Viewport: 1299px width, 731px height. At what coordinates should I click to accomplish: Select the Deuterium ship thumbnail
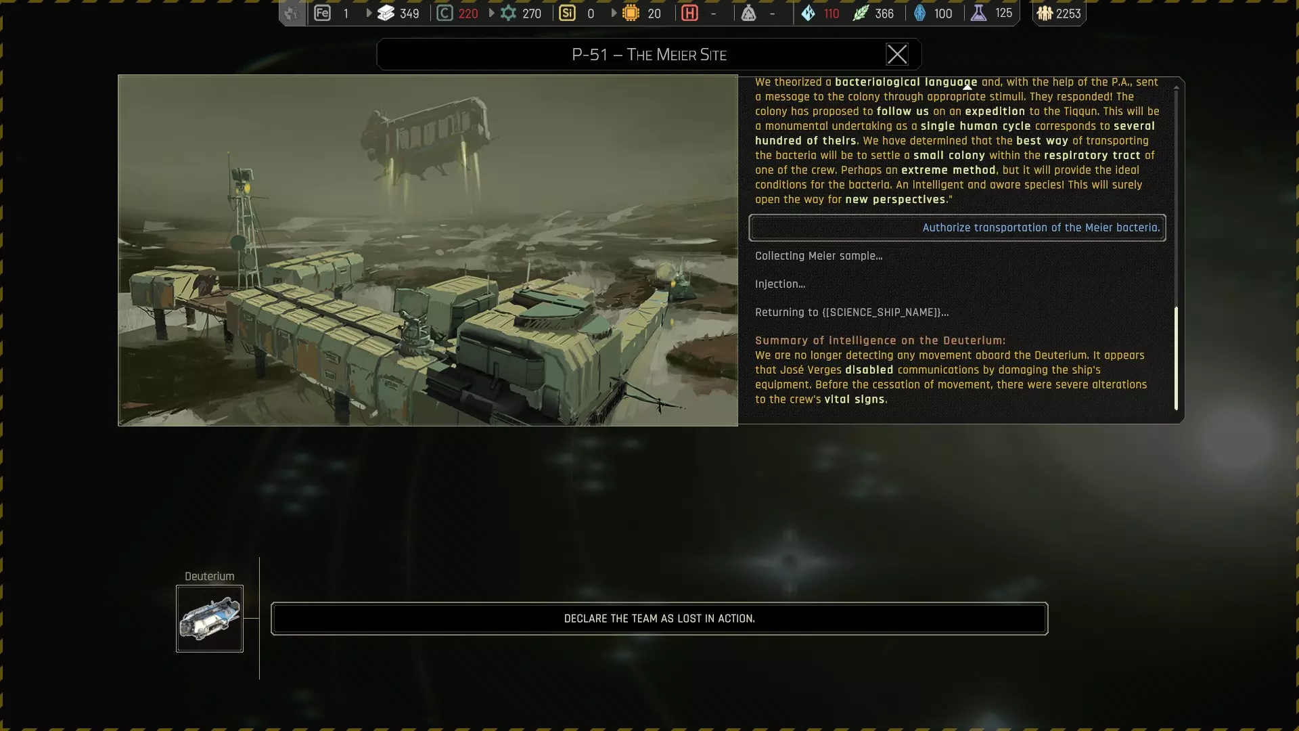210,619
